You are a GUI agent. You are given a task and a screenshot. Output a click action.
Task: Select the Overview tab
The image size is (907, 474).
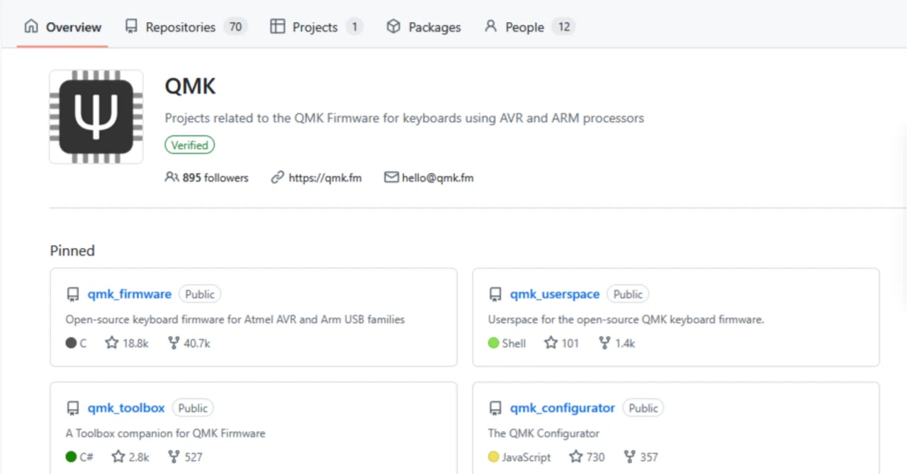[x=62, y=27]
